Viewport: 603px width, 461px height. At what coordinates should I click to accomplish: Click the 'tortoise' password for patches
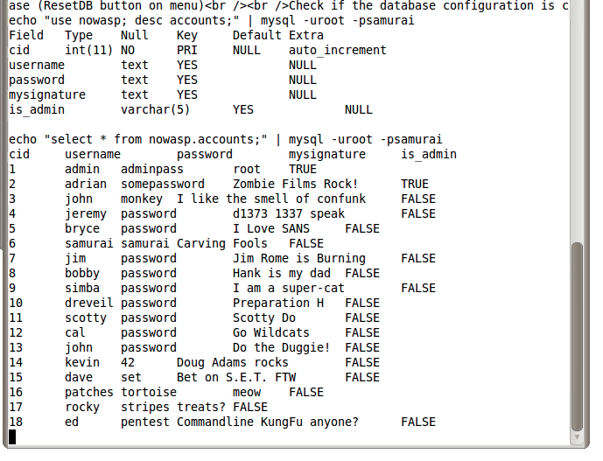(149, 392)
